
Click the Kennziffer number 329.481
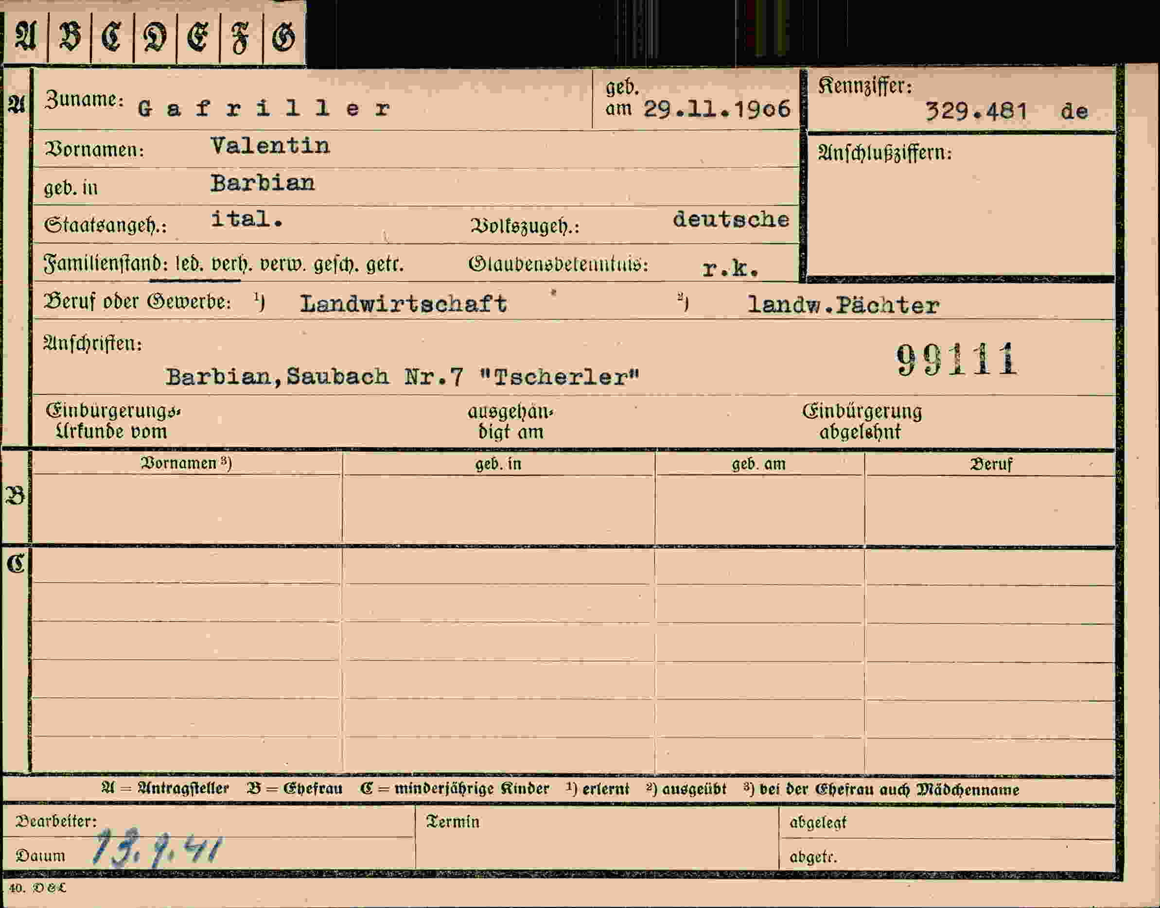[x=976, y=111]
